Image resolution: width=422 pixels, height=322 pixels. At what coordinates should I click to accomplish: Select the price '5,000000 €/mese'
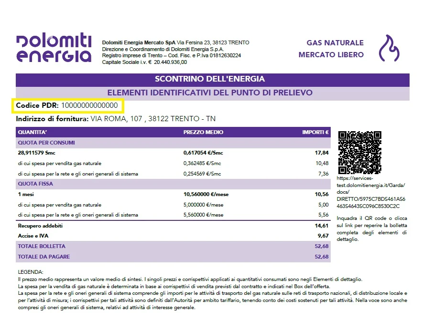click(x=204, y=205)
